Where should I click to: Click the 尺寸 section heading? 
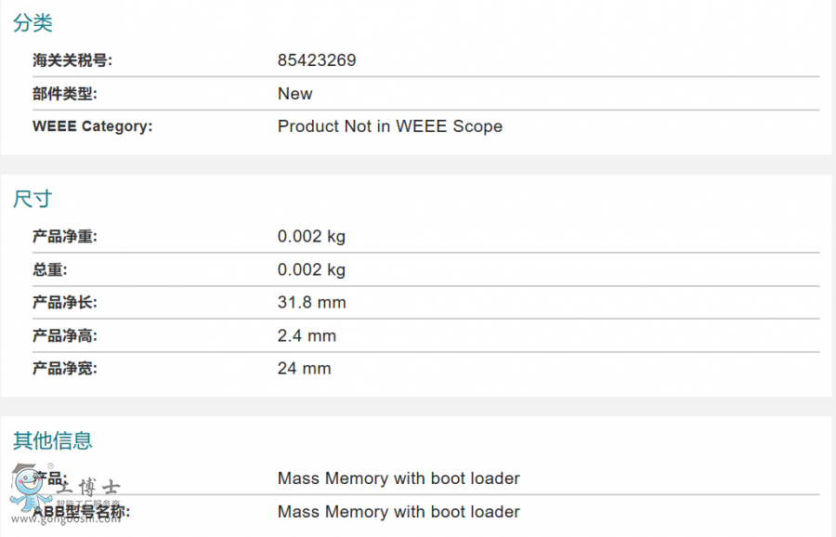click(x=33, y=199)
